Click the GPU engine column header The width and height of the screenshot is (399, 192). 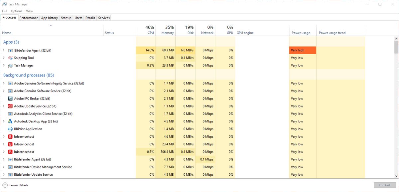[x=262, y=30]
